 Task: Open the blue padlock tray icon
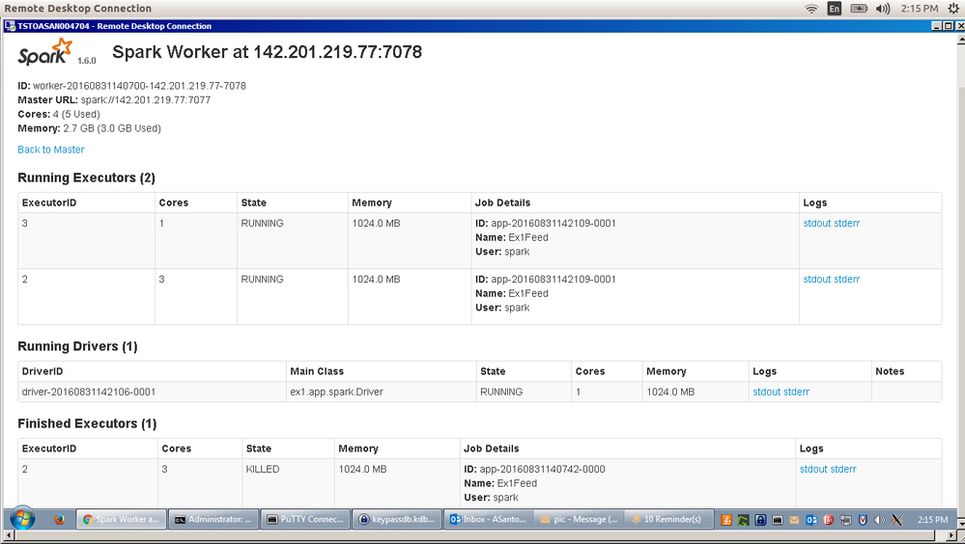coord(760,520)
